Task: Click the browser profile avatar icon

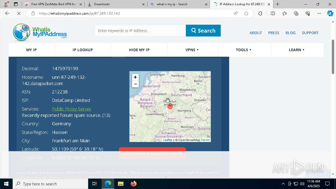Action: 6,4
